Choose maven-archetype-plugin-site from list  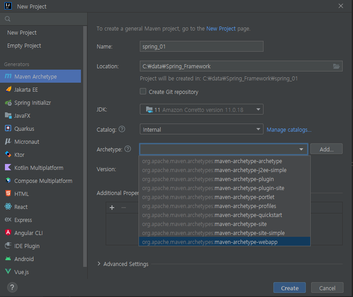point(224,188)
